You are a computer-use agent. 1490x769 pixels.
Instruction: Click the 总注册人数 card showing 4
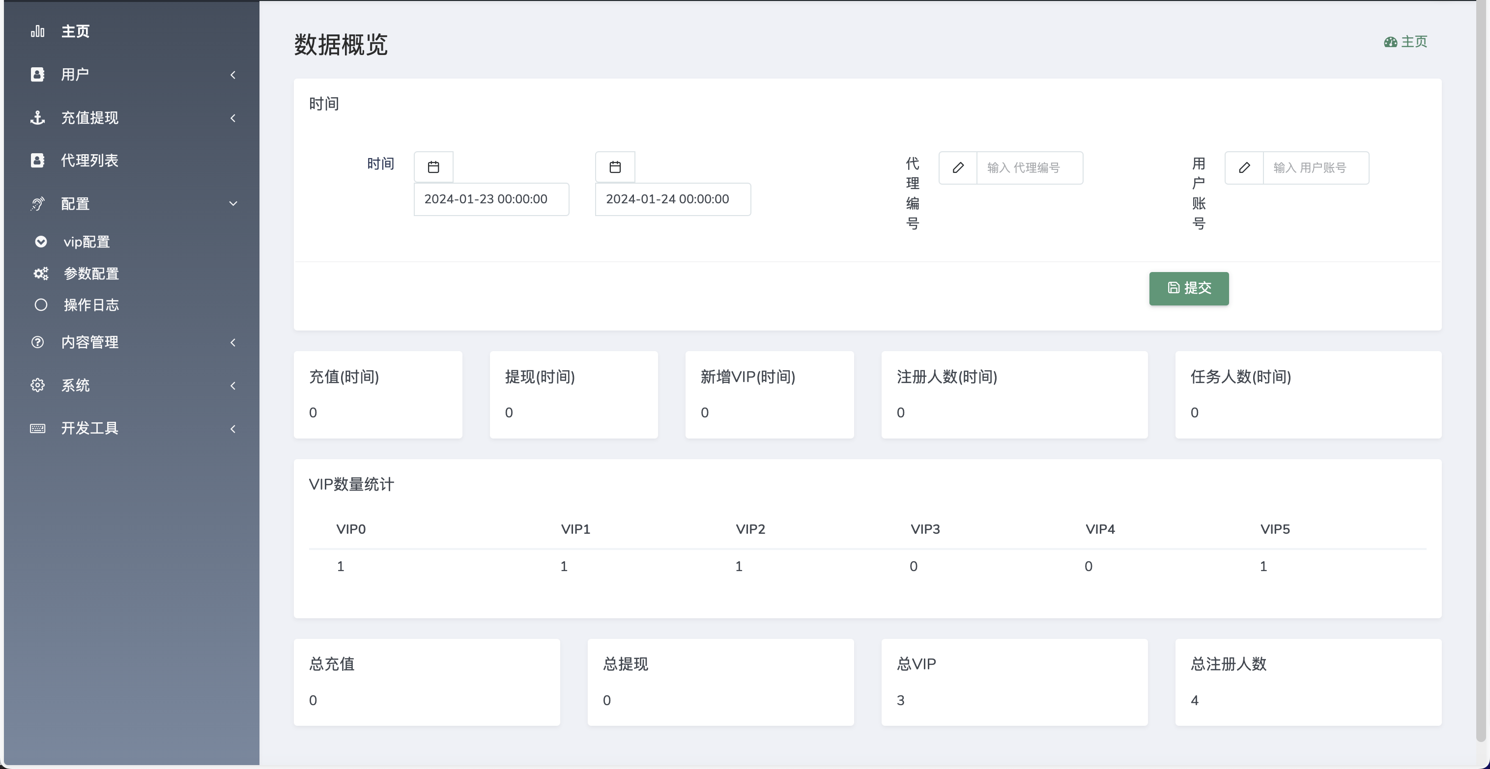1308,682
